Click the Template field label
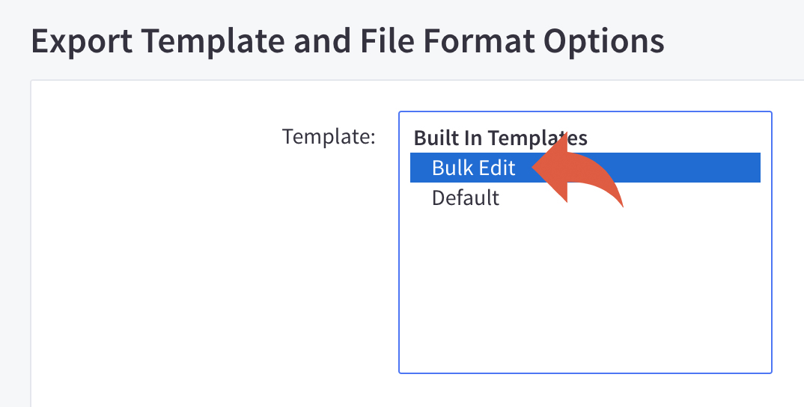Viewport: 804px width, 407px height. [329, 137]
